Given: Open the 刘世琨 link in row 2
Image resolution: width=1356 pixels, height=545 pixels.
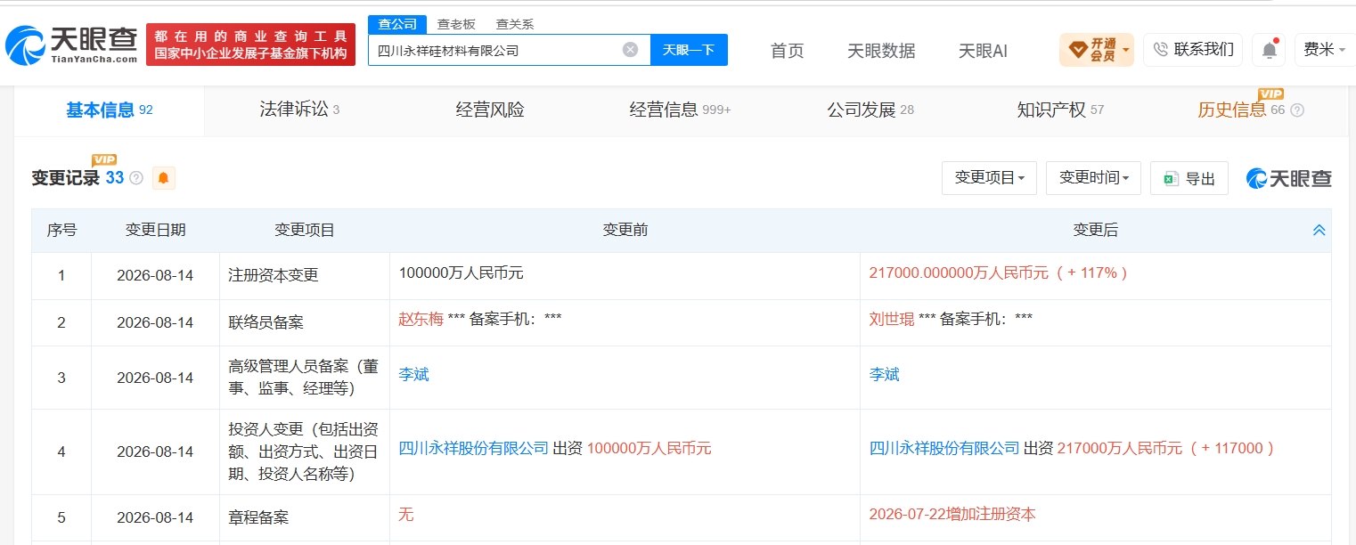Looking at the screenshot, I should coord(892,319).
